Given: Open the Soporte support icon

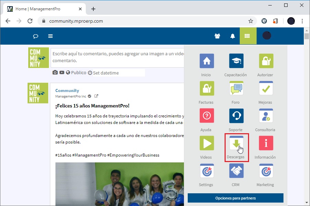Looking at the screenshot, I should [x=236, y=115].
